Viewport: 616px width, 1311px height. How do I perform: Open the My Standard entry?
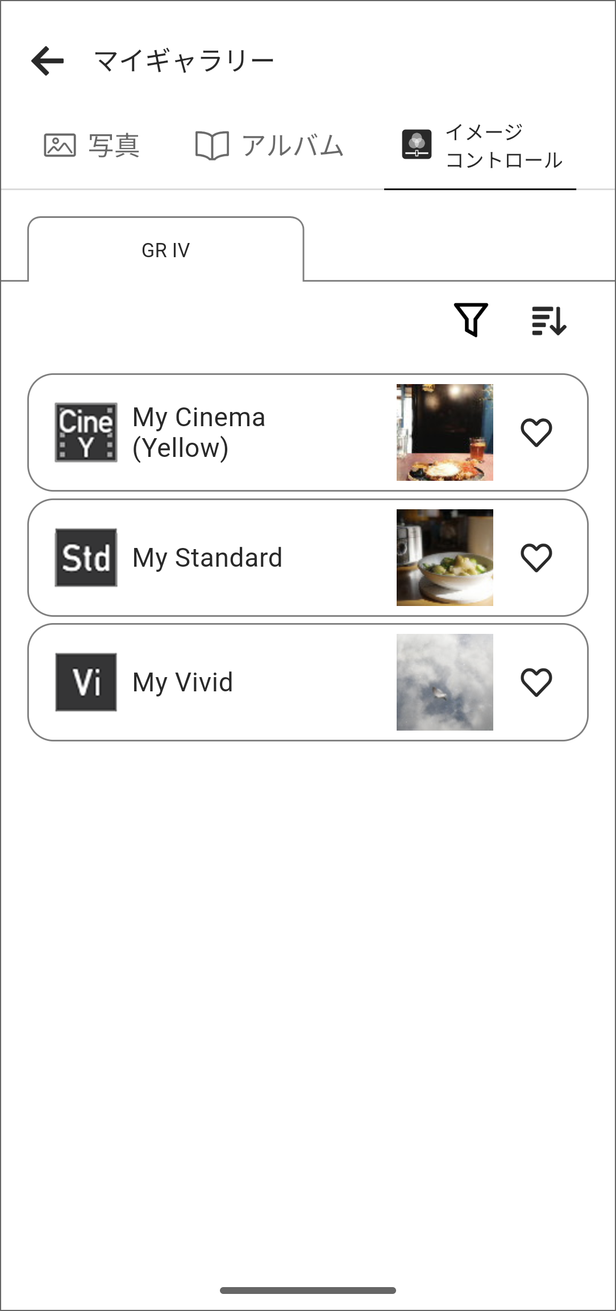(x=207, y=558)
